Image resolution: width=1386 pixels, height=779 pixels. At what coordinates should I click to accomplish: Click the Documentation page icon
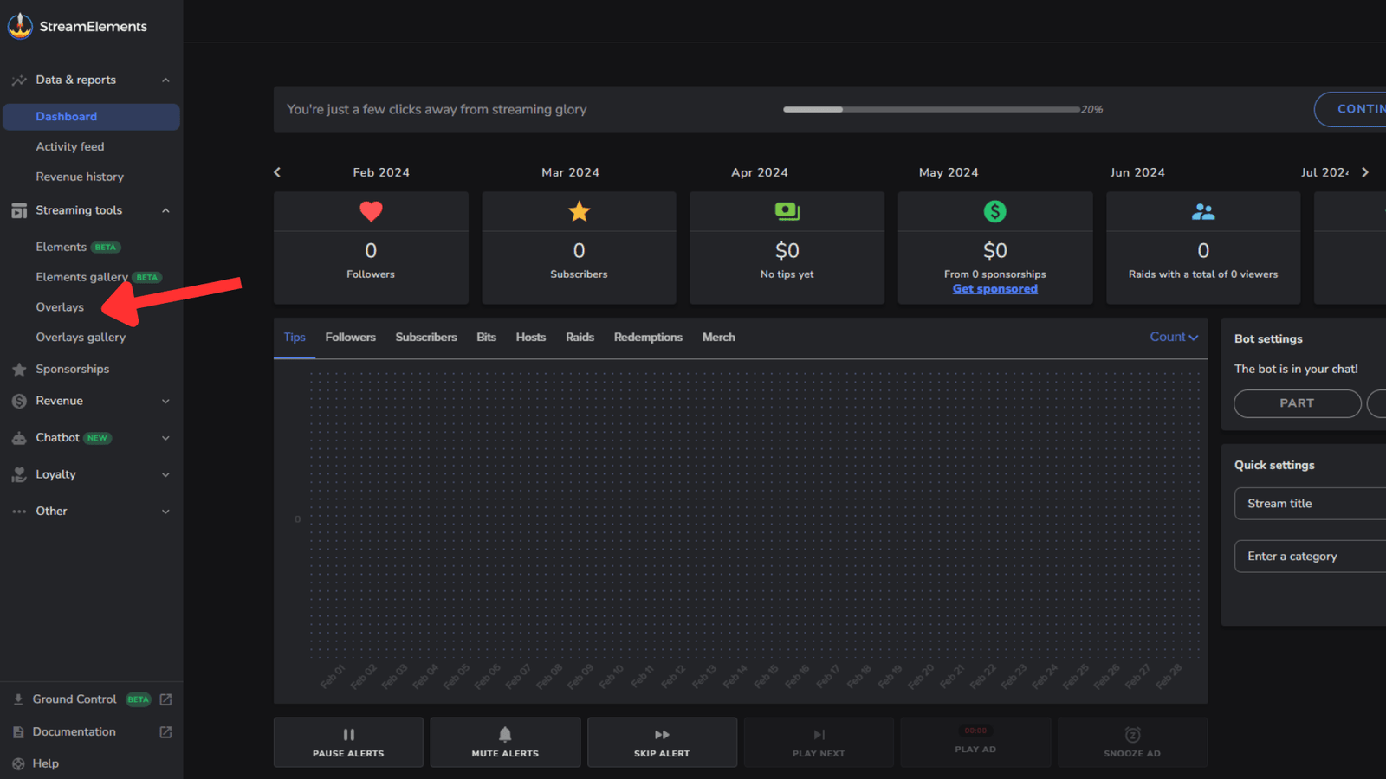18,732
